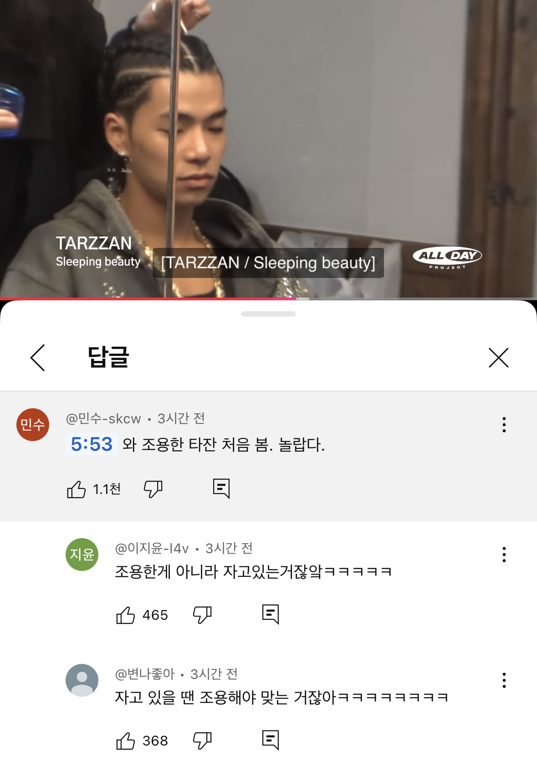Tap the panel drag handle bar
This screenshot has width=537, height=771.
(x=268, y=314)
